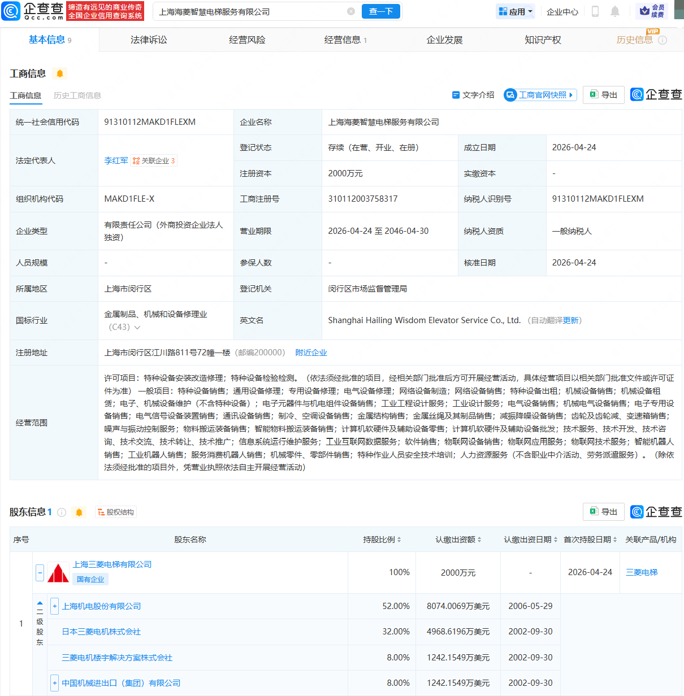Image resolution: width=684 pixels, height=696 pixels.
Task: Clear the search field with the X icon
Action: coord(351,11)
